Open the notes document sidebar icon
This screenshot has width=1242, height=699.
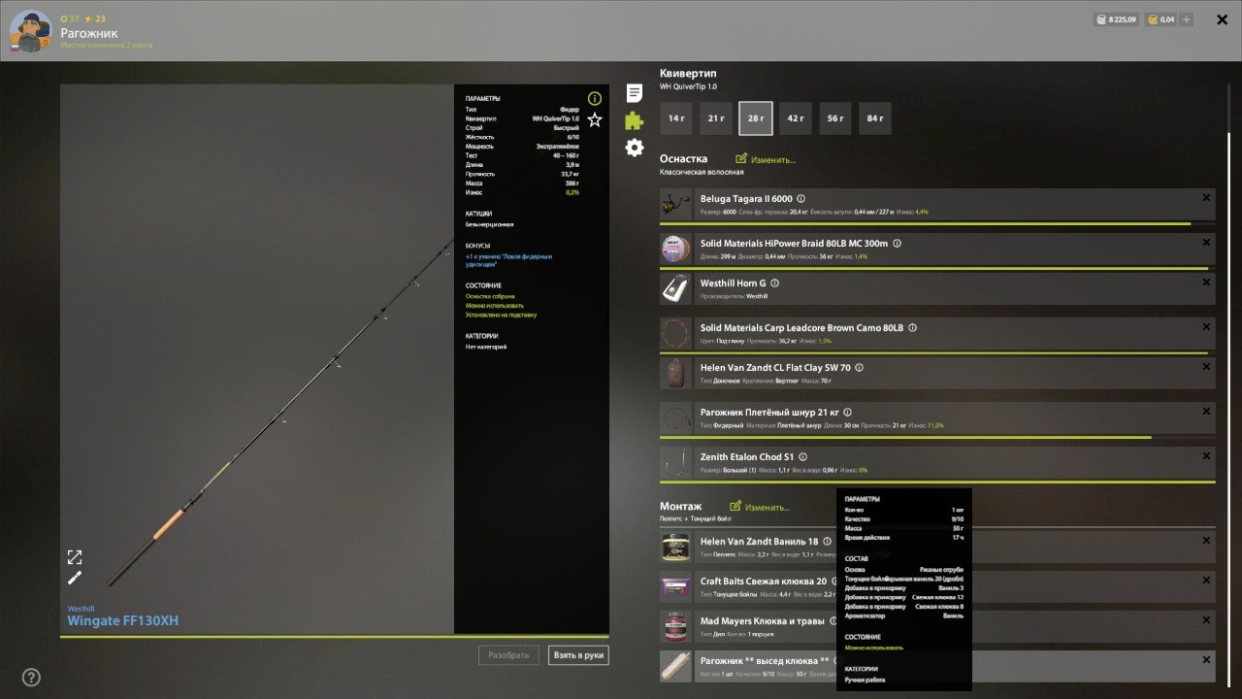(635, 93)
